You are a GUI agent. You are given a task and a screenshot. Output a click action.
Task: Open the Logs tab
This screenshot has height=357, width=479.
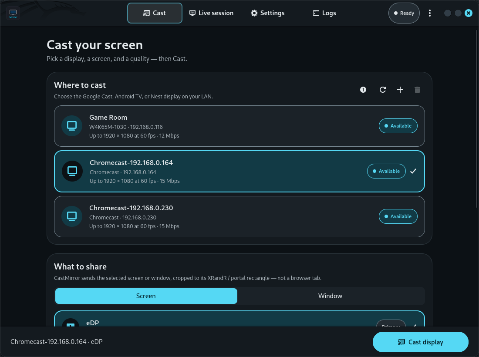click(324, 13)
